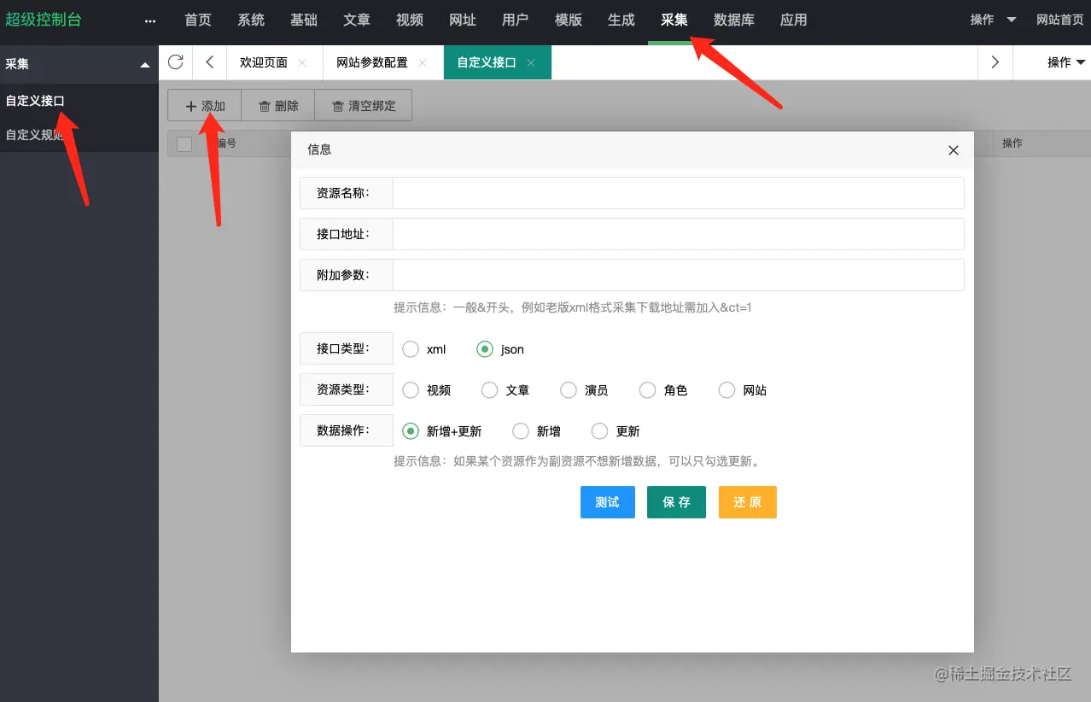Open the 基础 top menu
The width and height of the screenshot is (1091, 702).
pos(304,20)
